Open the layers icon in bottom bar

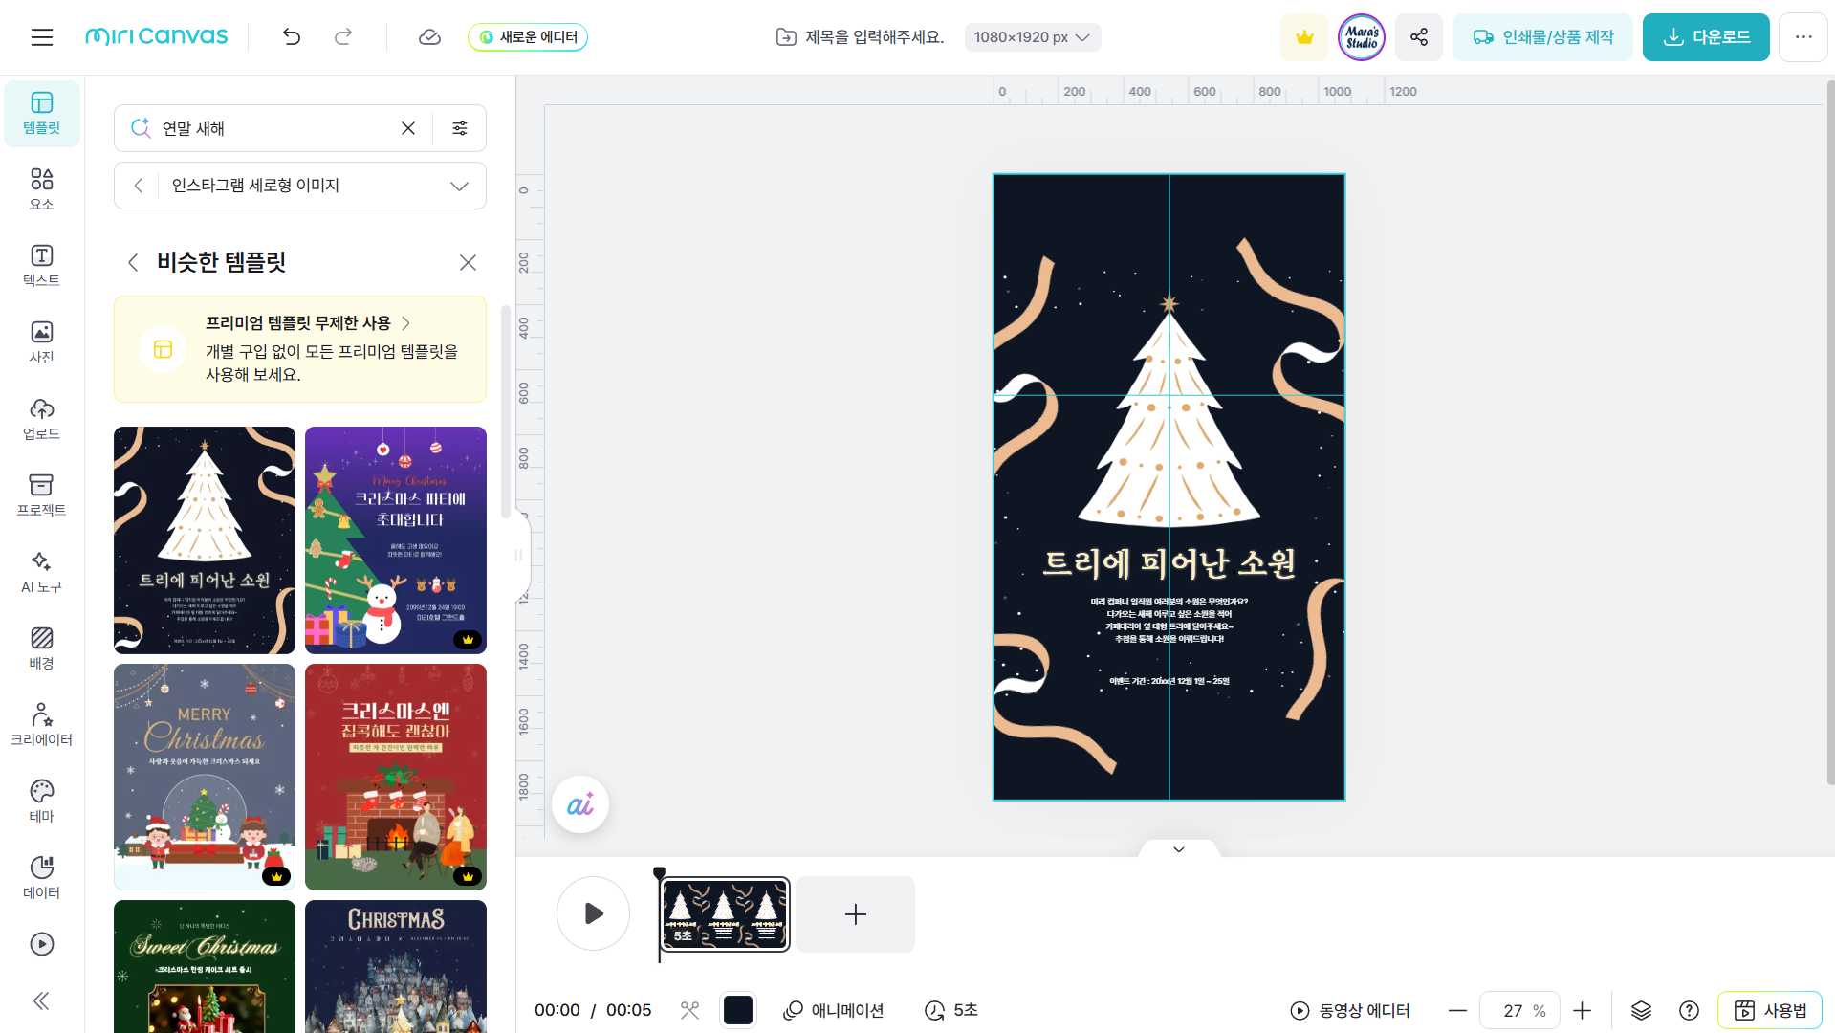[1641, 1010]
